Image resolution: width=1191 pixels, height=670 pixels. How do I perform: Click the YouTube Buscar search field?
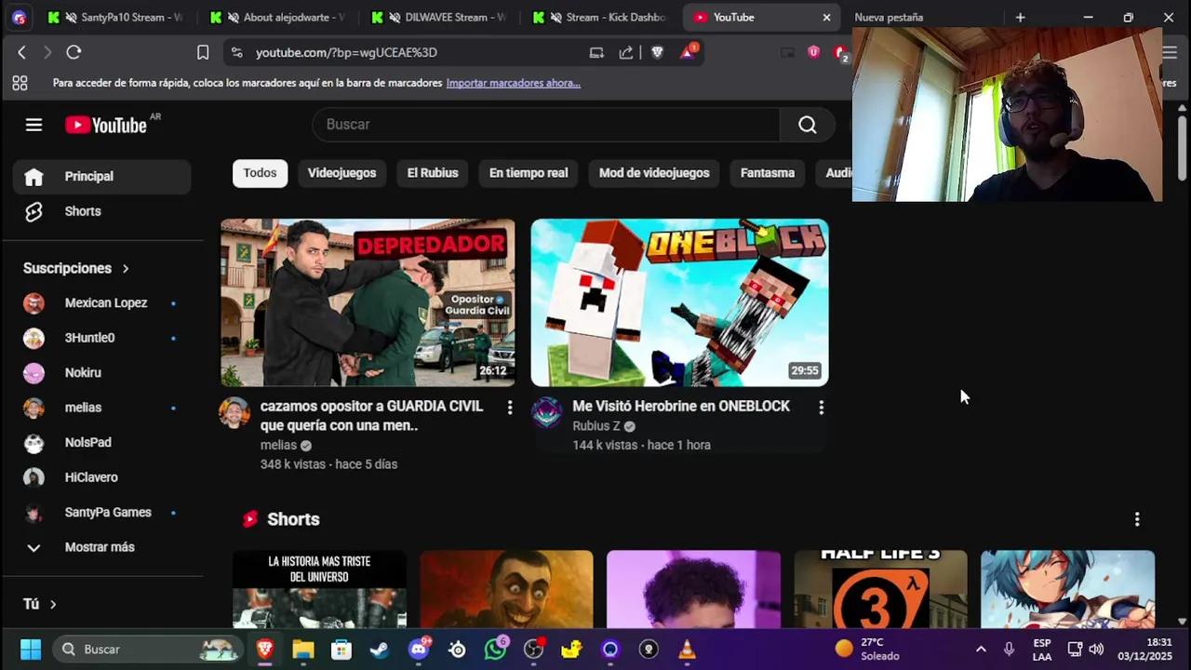[x=547, y=125]
